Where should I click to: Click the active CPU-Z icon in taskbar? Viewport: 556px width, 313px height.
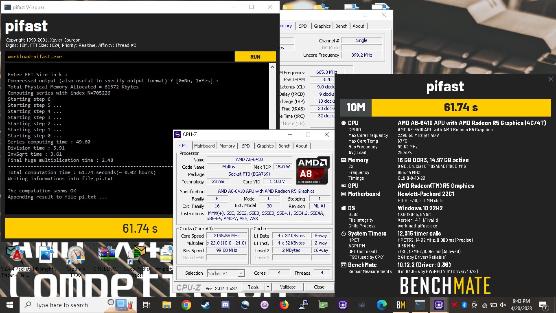click(x=438, y=305)
